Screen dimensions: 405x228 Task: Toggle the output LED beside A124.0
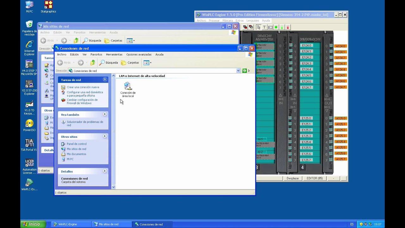pos(331,46)
